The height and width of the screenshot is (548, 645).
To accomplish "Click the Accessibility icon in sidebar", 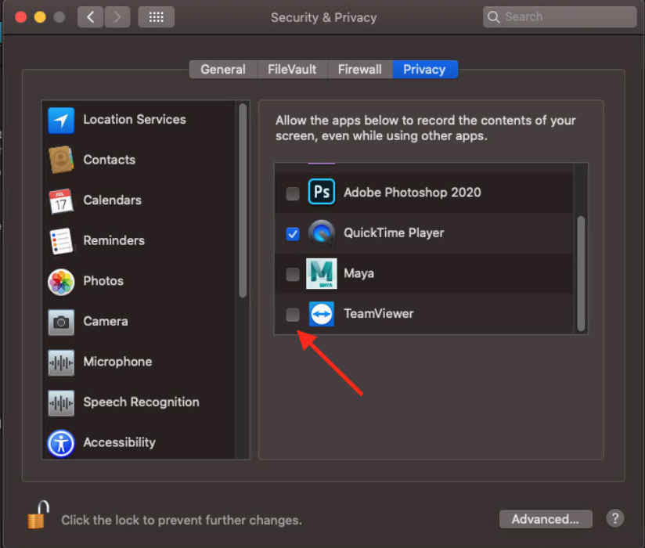I will [x=61, y=444].
